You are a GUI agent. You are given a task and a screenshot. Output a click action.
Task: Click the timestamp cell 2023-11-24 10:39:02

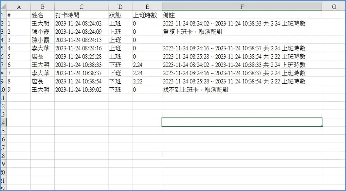tap(81, 89)
